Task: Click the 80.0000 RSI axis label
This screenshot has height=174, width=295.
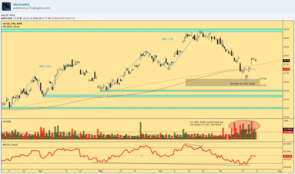Action: point(287,144)
